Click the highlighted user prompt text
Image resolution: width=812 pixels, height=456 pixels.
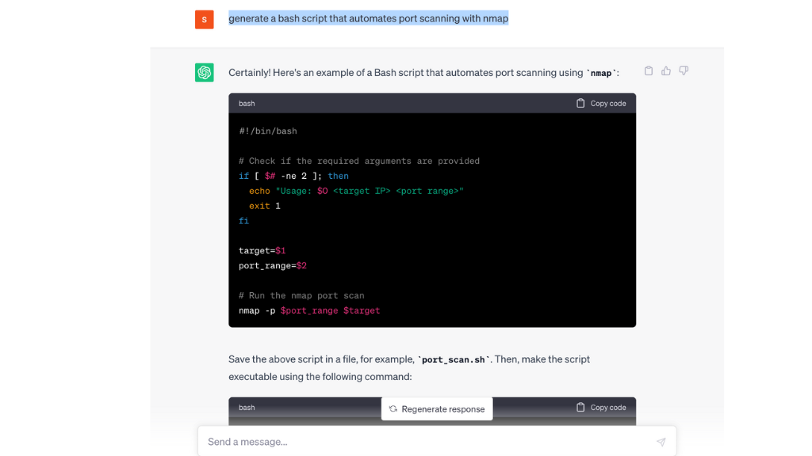coord(368,19)
